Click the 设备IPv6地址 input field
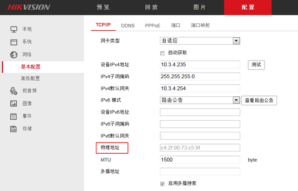 (x=200, y=112)
